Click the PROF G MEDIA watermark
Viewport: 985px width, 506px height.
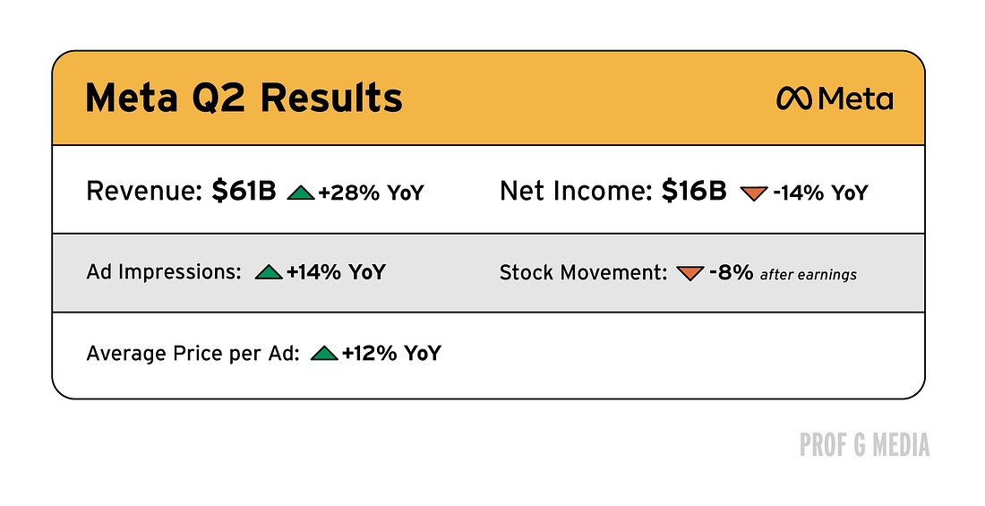[x=864, y=444]
